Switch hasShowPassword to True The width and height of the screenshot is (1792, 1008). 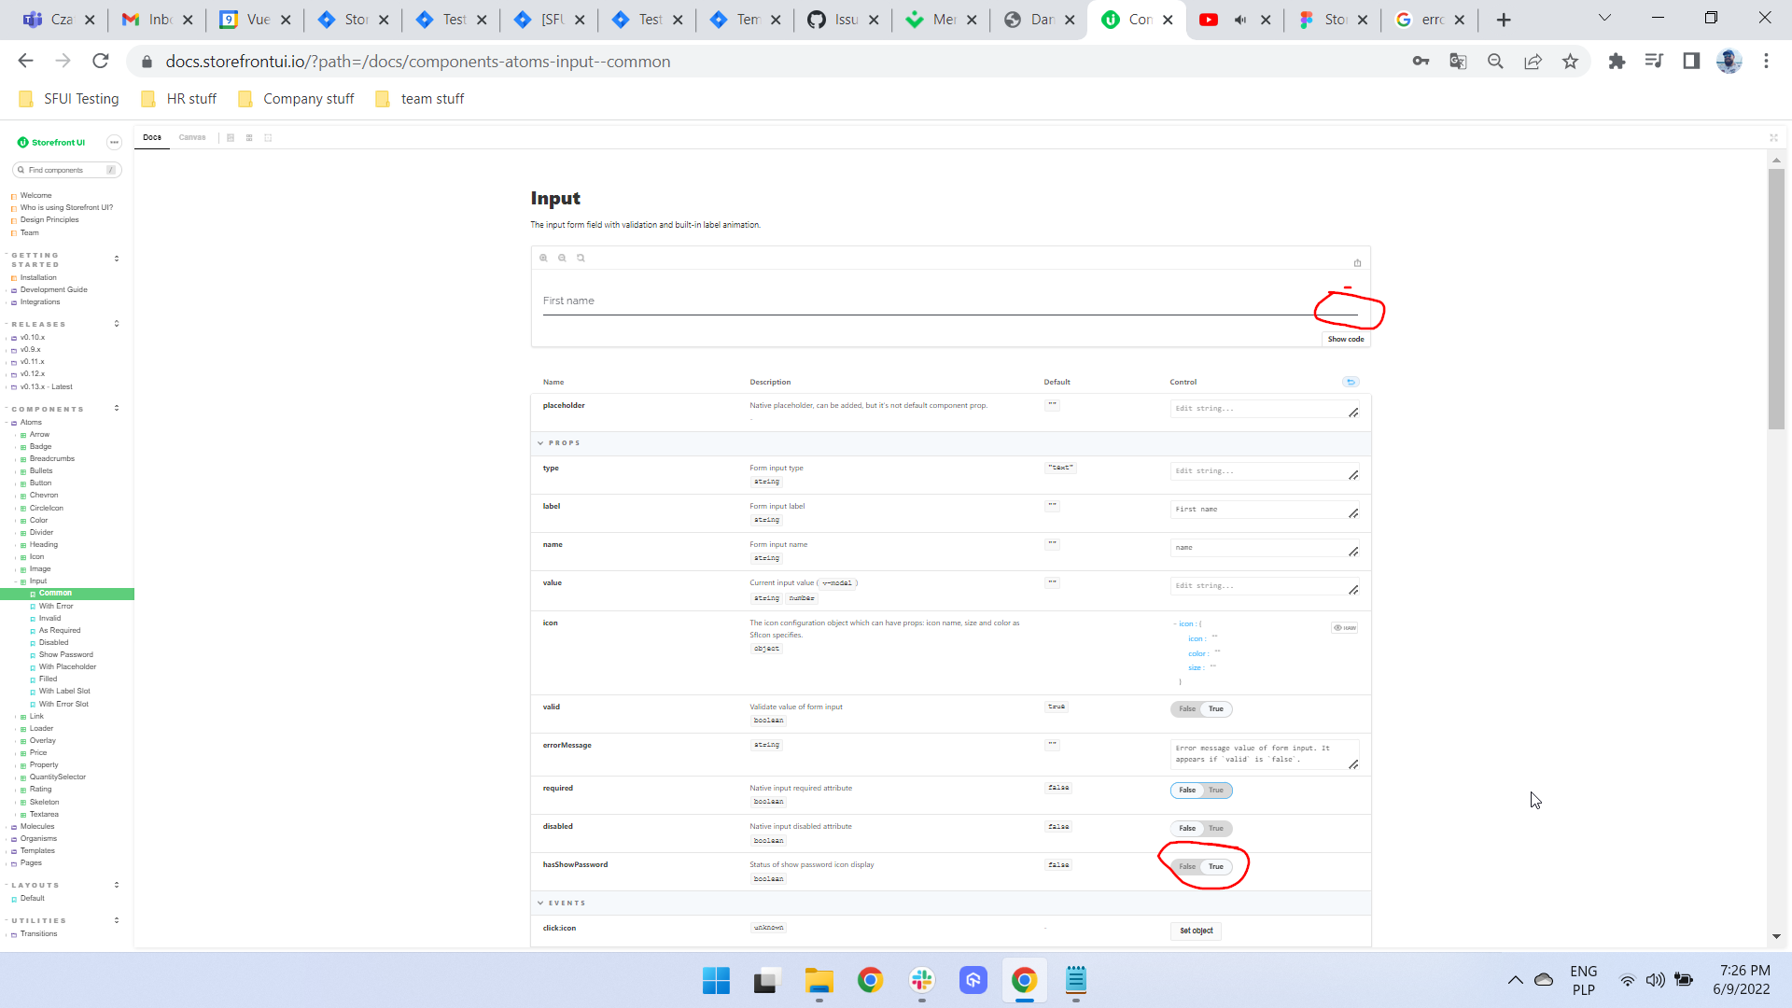click(1215, 866)
